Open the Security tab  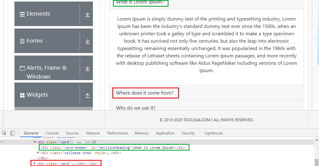(188, 133)
